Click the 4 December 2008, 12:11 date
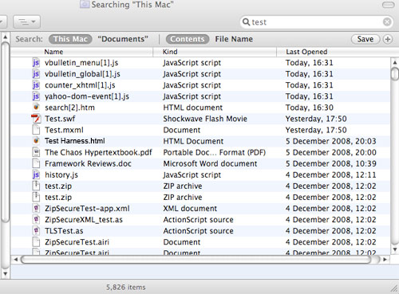This screenshot has height=294, width=399. coord(331,174)
